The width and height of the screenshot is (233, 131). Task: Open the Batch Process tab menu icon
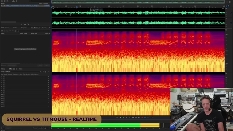click(x=39, y=28)
